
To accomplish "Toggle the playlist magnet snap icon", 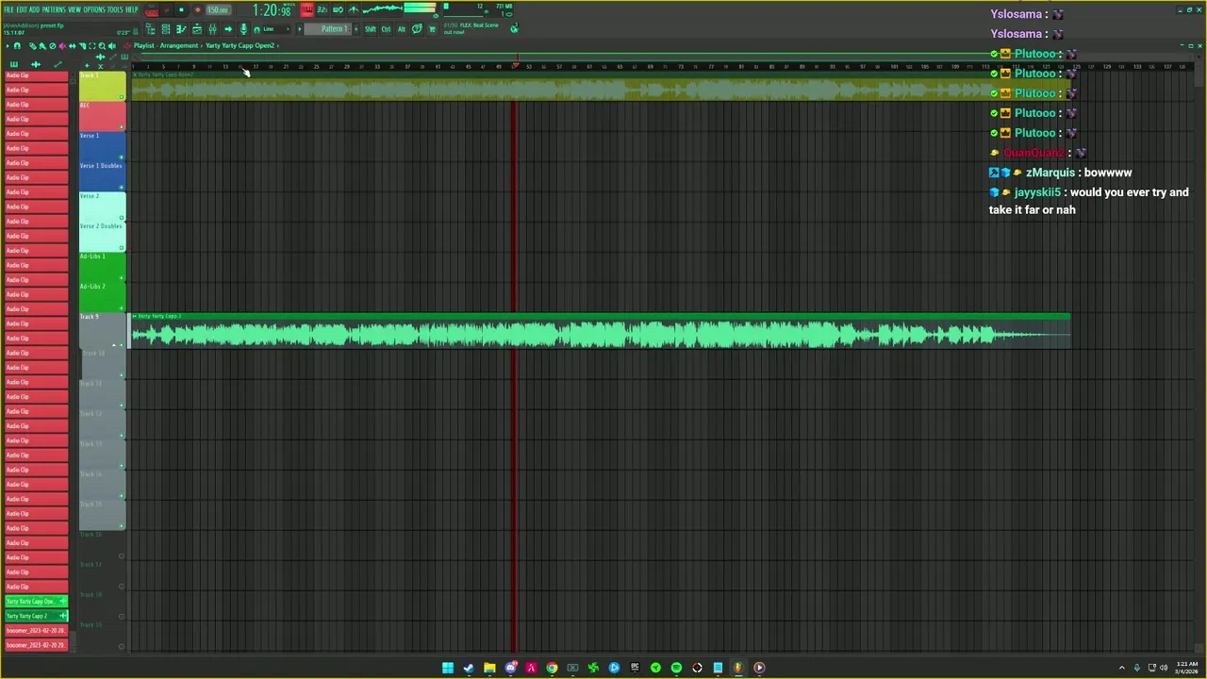I will click(17, 46).
